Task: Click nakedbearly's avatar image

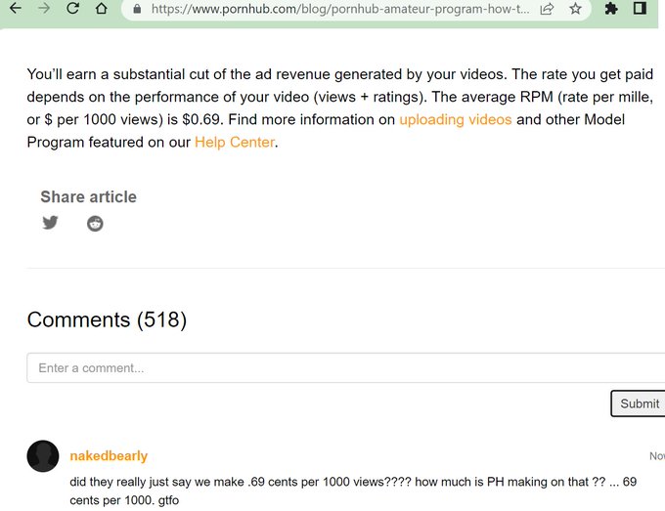Action: pos(43,456)
